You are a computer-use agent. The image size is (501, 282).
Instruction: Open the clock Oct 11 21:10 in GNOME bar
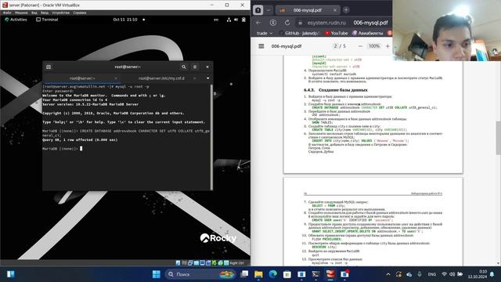[125, 20]
